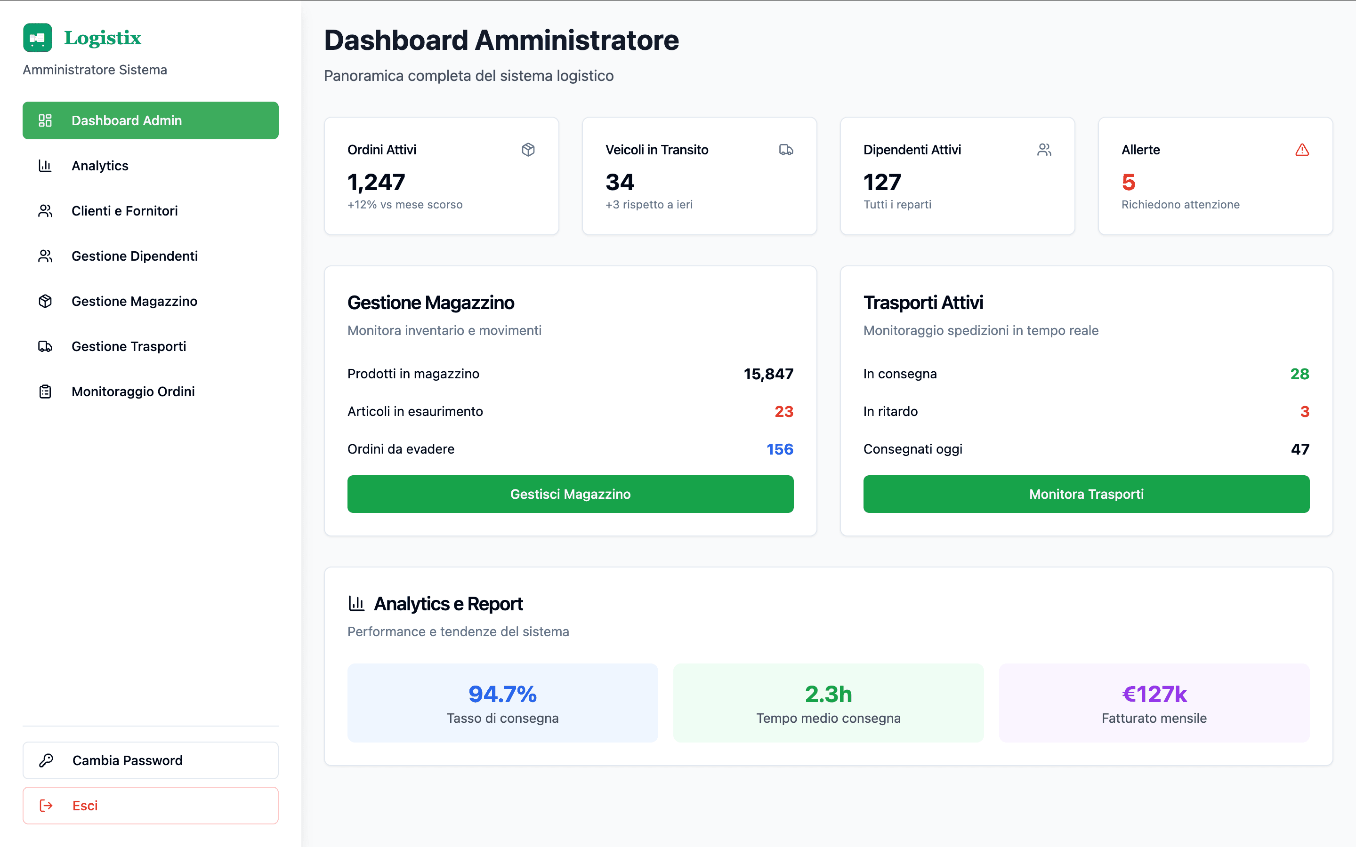
Task: Click the logout arrow icon in Esci
Action: coord(46,806)
